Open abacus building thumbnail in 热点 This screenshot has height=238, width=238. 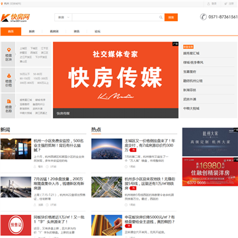tap(106, 225)
